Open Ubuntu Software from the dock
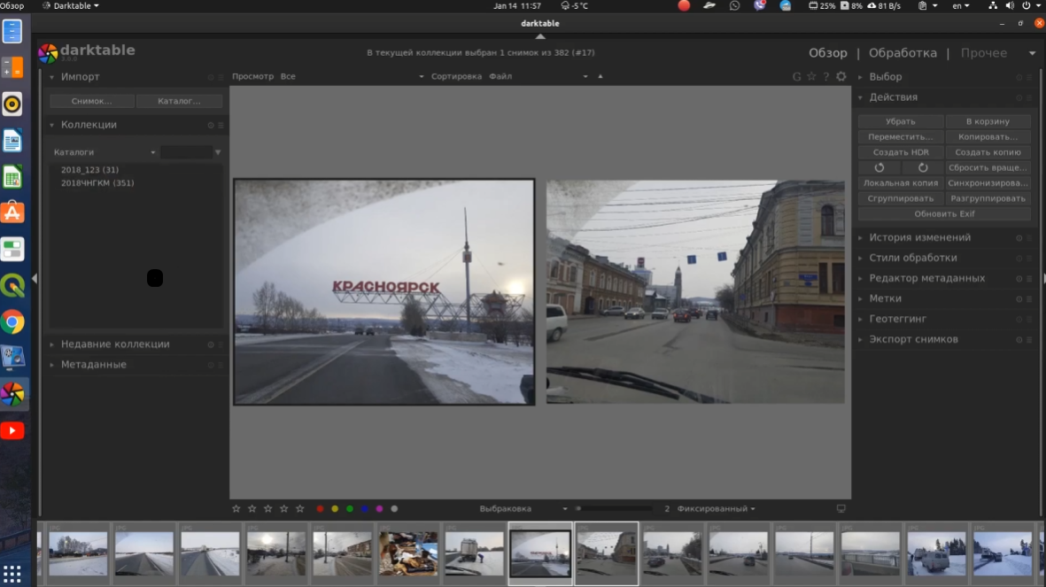Viewport: 1046px width, 587px height. point(12,212)
